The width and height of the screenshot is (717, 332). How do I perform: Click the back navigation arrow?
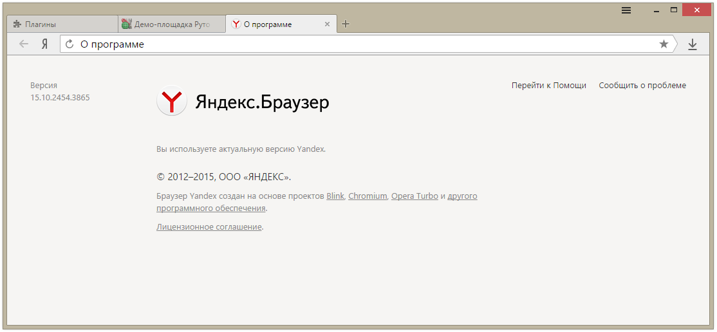[24, 44]
